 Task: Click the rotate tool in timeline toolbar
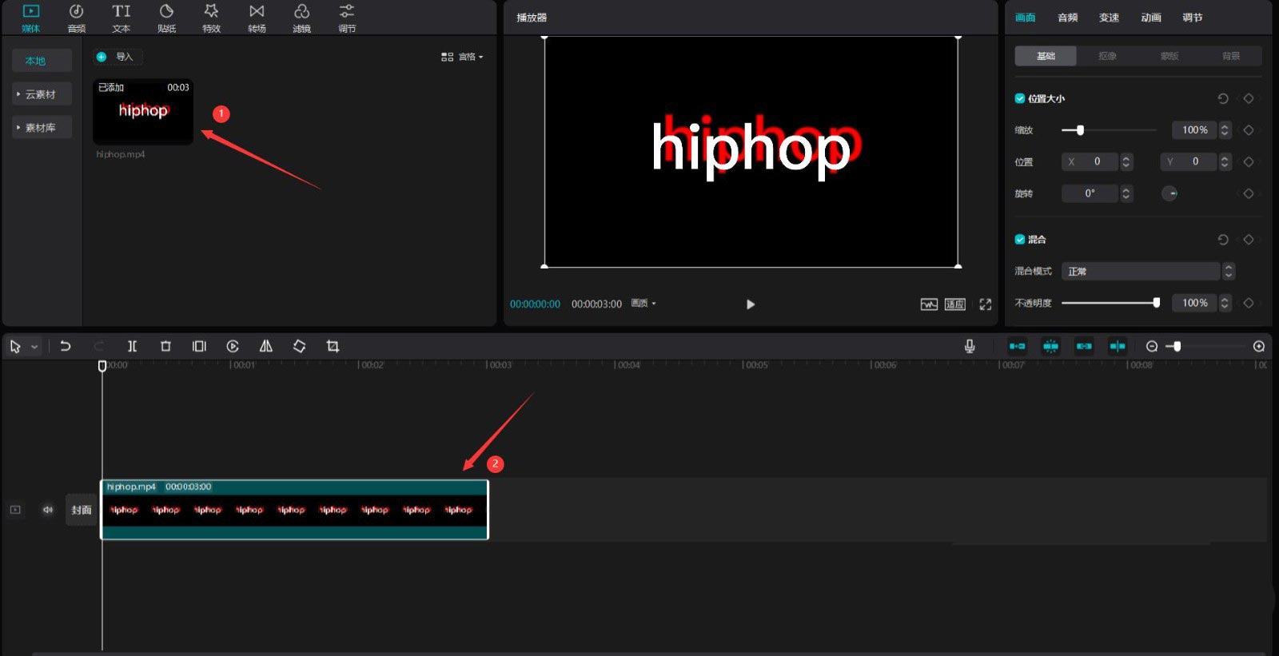pos(299,346)
